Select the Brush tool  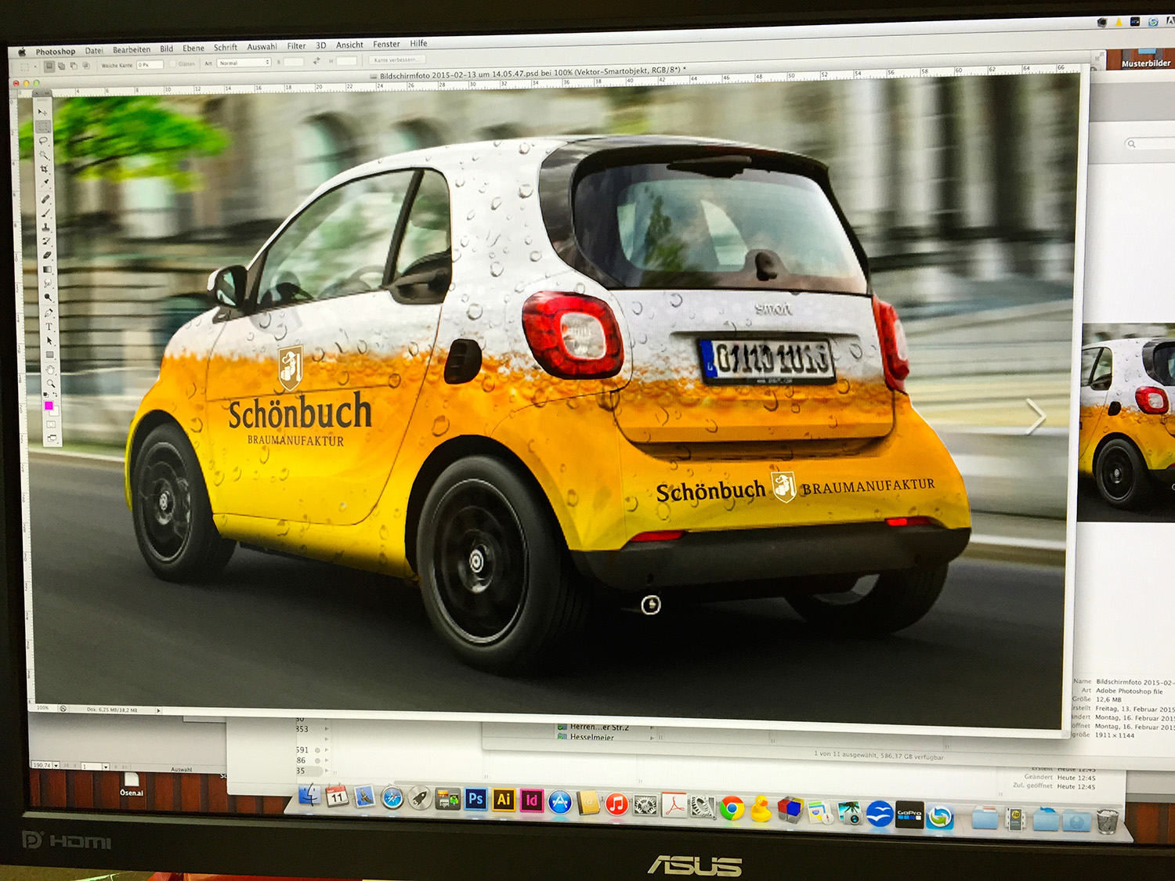pyautogui.click(x=45, y=214)
